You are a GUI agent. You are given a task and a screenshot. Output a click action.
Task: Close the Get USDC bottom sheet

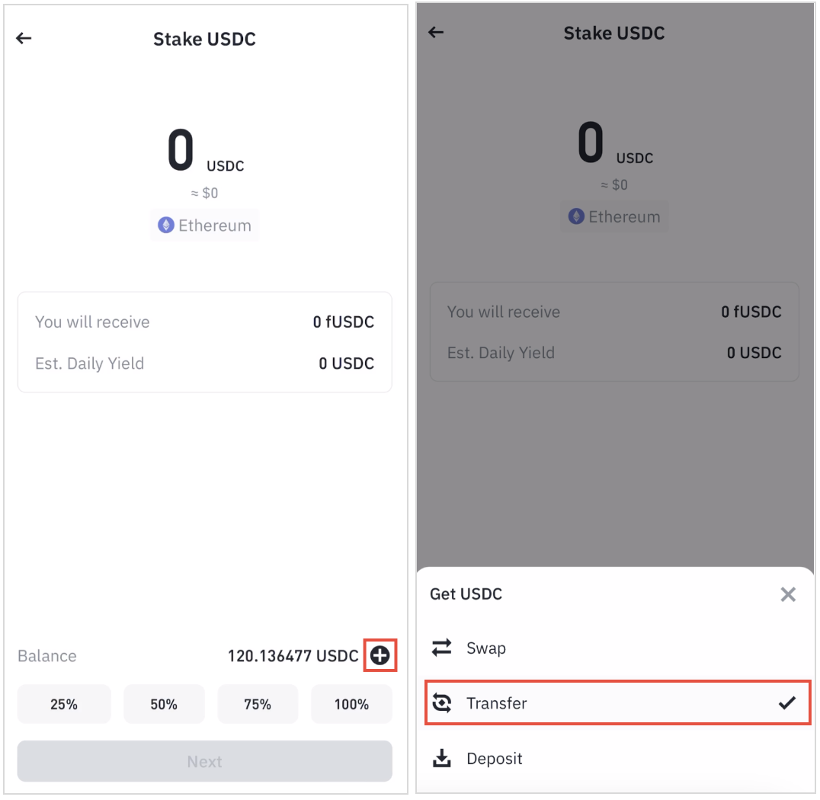(x=788, y=594)
